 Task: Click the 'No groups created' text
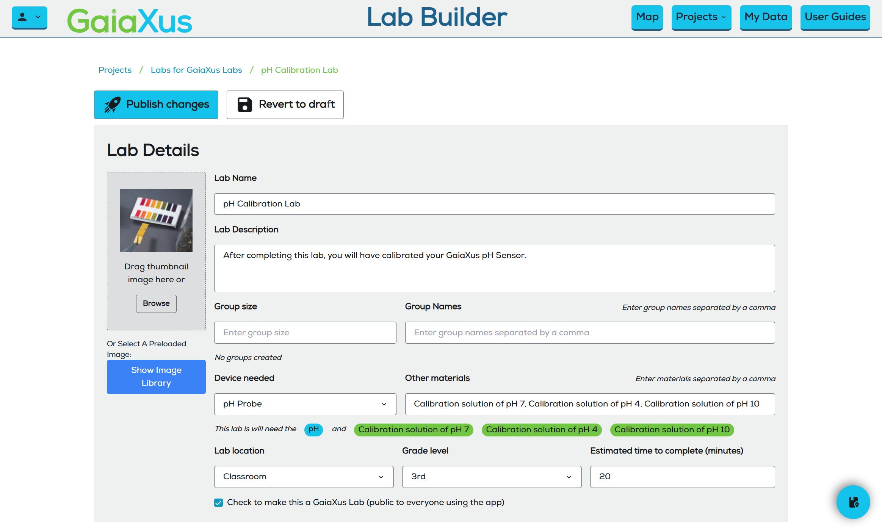(x=248, y=358)
